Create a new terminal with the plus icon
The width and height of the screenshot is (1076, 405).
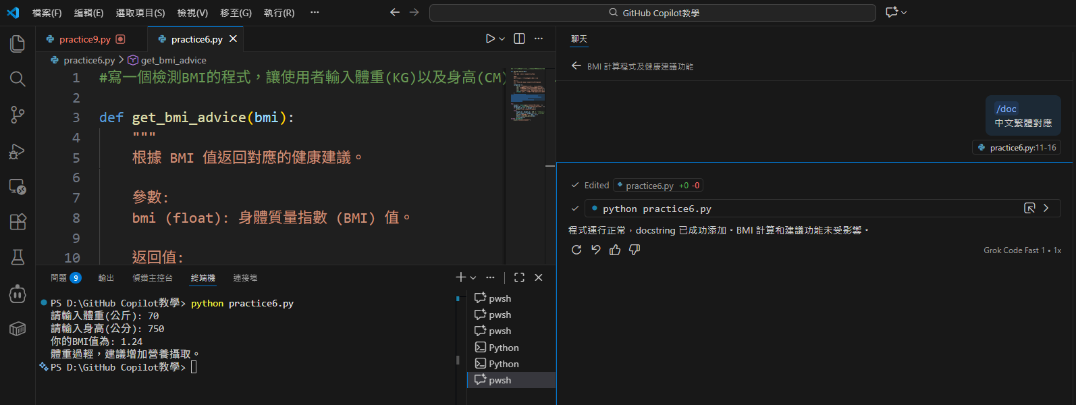coord(460,277)
